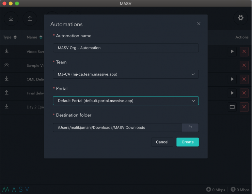The image size is (252, 194).
Task: Click red X on the Final deliv row
Action: (x=244, y=93)
